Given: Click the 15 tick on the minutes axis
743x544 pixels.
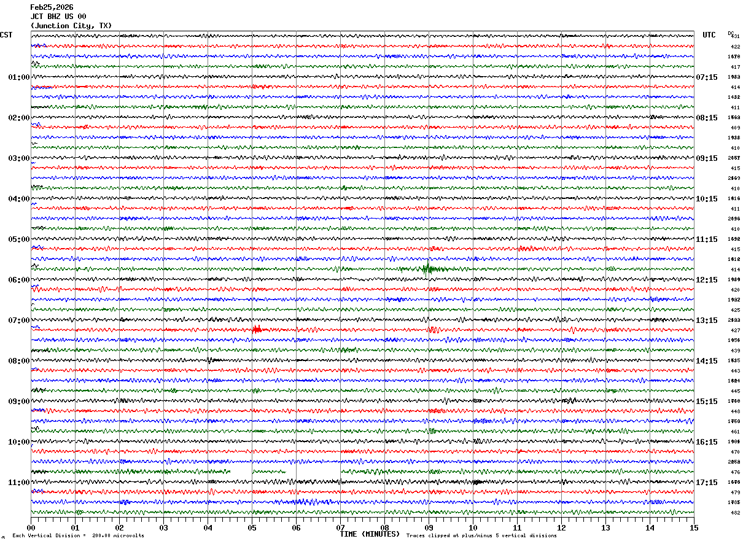Looking at the screenshot, I should [x=693, y=527].
